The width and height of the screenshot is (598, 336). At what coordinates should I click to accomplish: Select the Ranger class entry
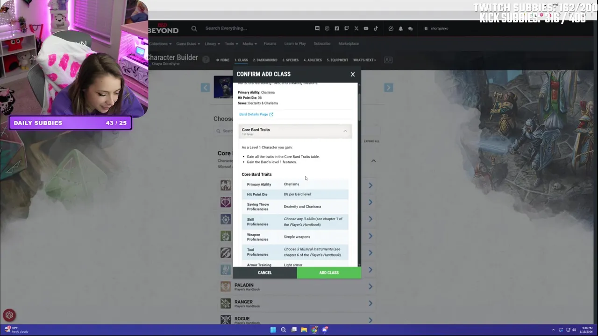(297, 303)
